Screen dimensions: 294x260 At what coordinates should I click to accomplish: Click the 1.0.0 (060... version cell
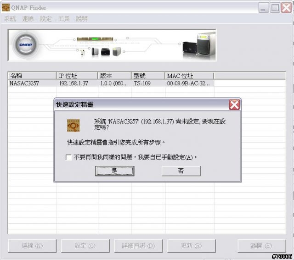click(x=114, y=83)
